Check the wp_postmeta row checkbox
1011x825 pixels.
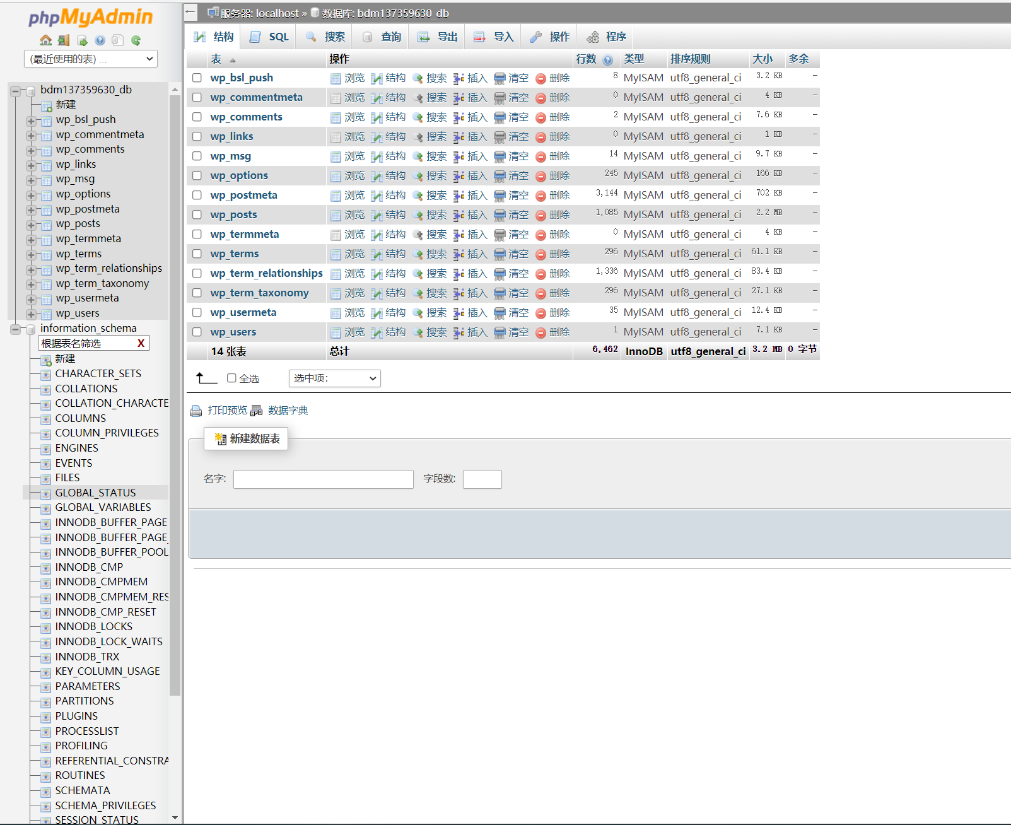point(197,195)
